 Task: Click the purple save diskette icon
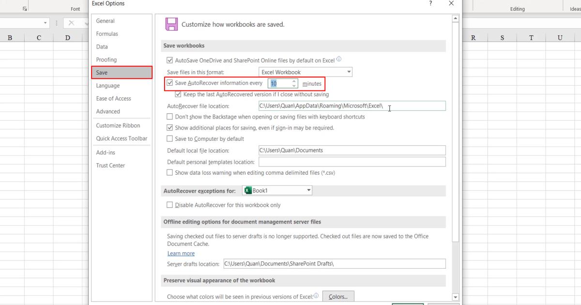click(171, 24)
